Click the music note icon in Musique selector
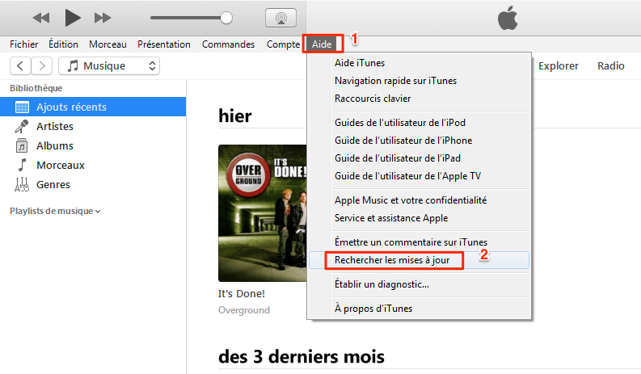The image size is (641, 374). (73, 65)
